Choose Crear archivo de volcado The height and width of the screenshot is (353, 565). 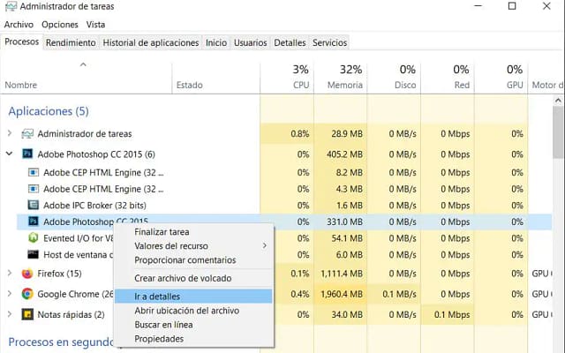click(194, 278)
